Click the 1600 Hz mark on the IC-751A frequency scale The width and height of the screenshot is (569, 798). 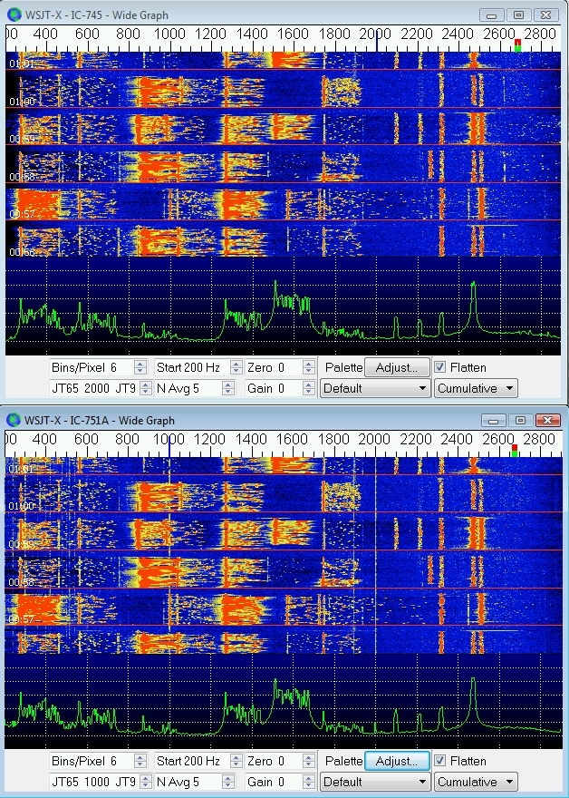click(293, 439)
